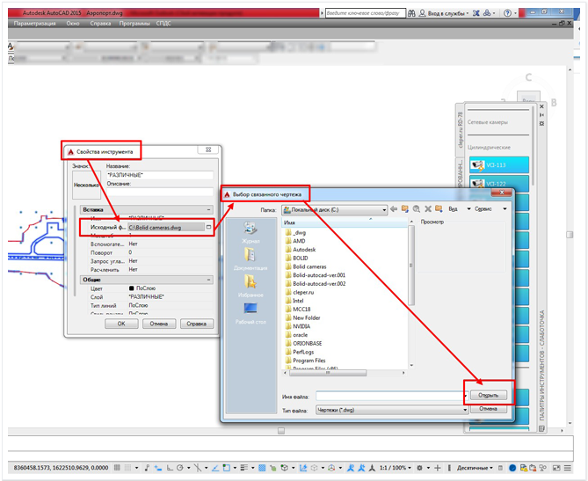Open the СПДС menu
Image resolution: width=588 pixels, height=481 pixels.
click(163, 23)
